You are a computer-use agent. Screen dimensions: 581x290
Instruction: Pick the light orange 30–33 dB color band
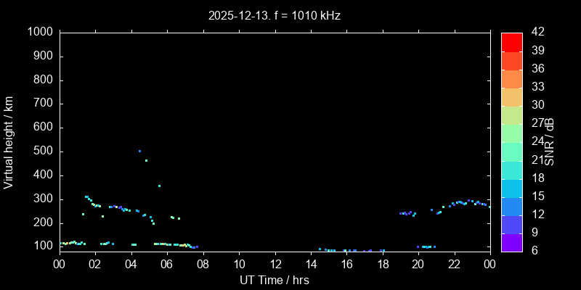coord(511,96)
